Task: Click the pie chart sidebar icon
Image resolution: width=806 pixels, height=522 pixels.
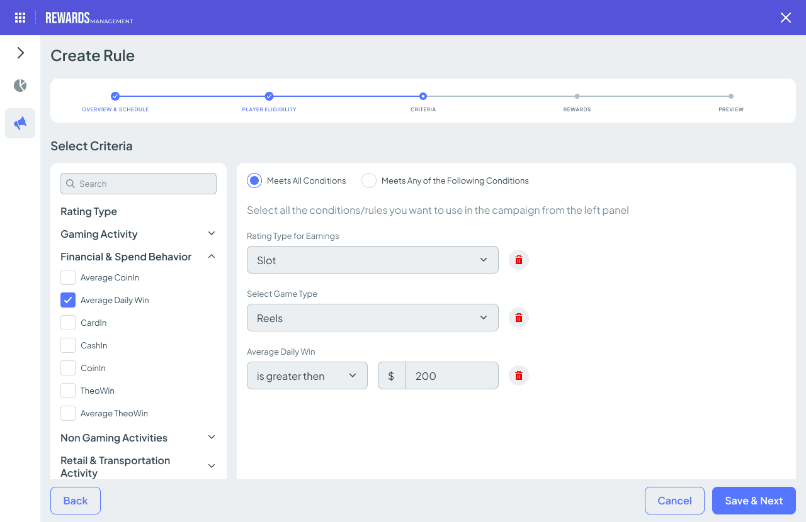Action: point(20,85)
